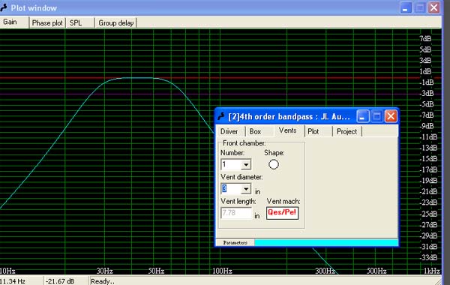
Task: Click the 1kHz axis label
Action: pos(432,271)
